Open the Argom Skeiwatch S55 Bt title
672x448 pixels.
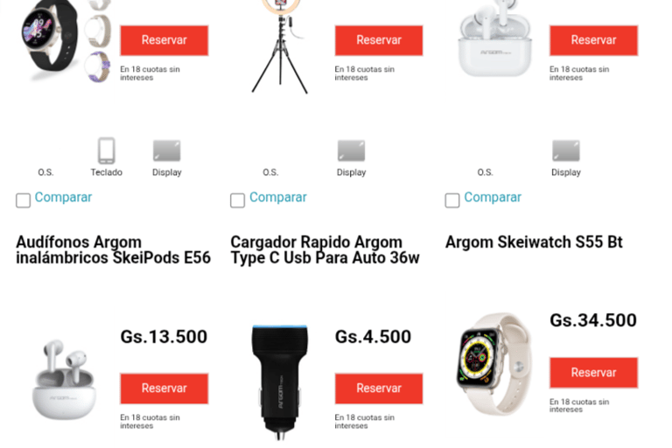[534, 242]
